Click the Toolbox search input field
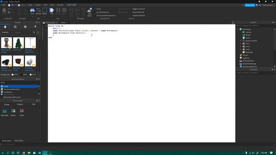 click(23, 33)
